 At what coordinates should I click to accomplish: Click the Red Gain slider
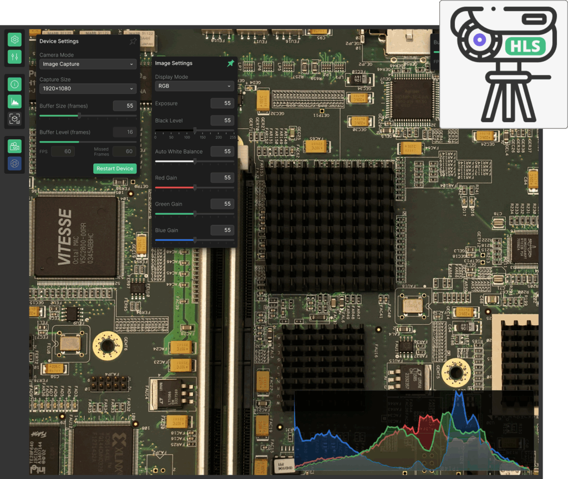(x=195, y=188)
